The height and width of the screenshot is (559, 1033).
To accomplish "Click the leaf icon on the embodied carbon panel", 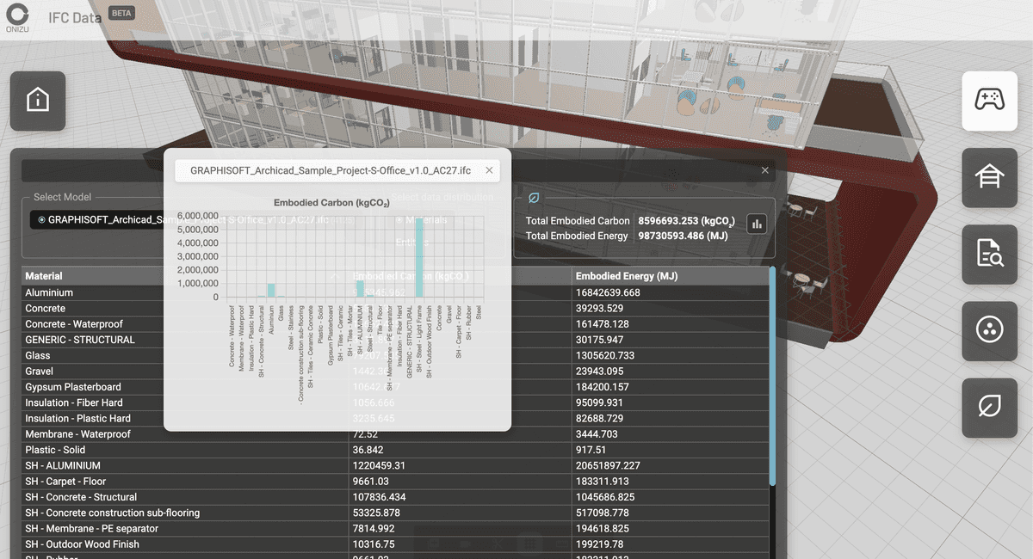I will [534, 197].
